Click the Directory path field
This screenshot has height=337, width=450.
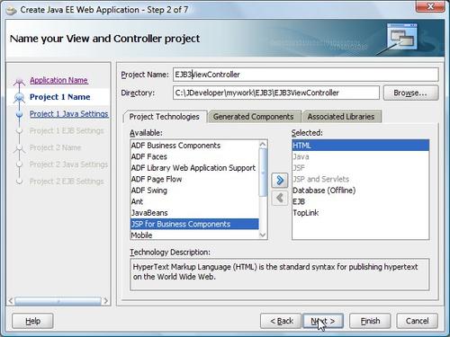(x=276, y=93)
